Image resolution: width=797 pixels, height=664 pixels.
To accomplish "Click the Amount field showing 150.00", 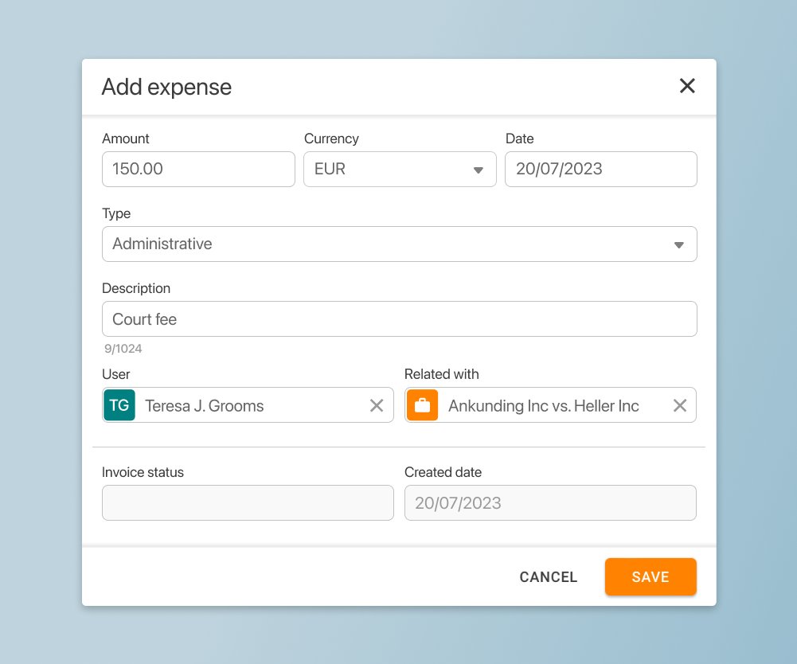I will pyautogui.click(x=198, y=169).
